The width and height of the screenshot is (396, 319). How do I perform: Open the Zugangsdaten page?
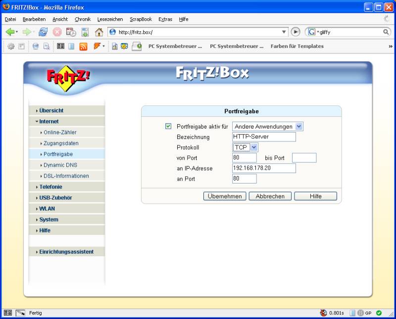(61, 143)
